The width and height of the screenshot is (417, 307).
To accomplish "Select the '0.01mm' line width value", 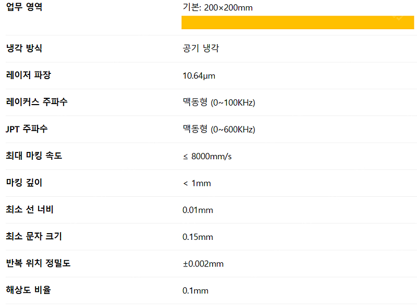I will (198, 210).
